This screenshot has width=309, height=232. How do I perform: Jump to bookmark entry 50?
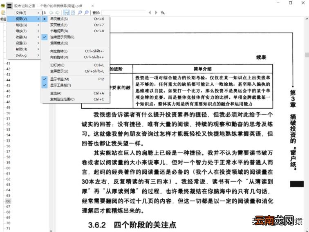coord(8,113)
